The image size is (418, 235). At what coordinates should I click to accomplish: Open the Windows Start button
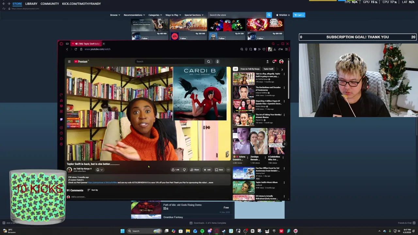[x=122, y=231]
